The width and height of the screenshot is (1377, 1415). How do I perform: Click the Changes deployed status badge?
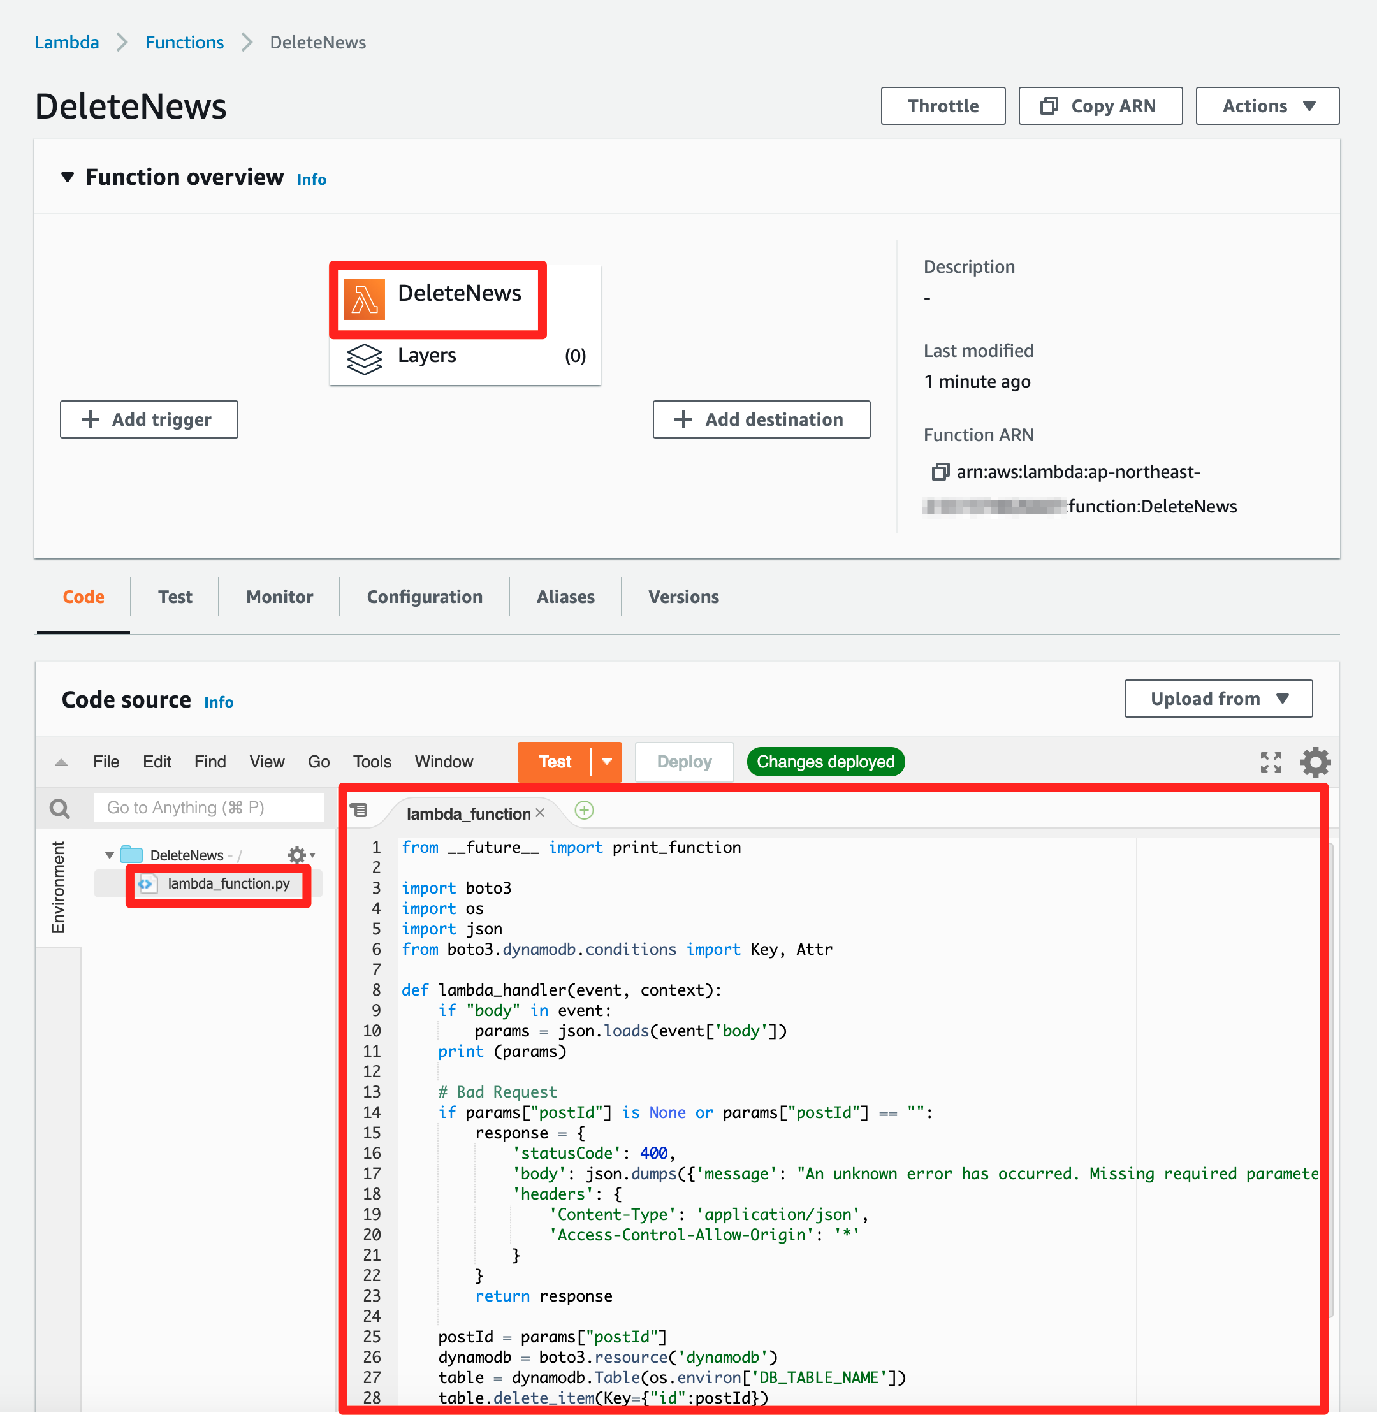[825, 762]
